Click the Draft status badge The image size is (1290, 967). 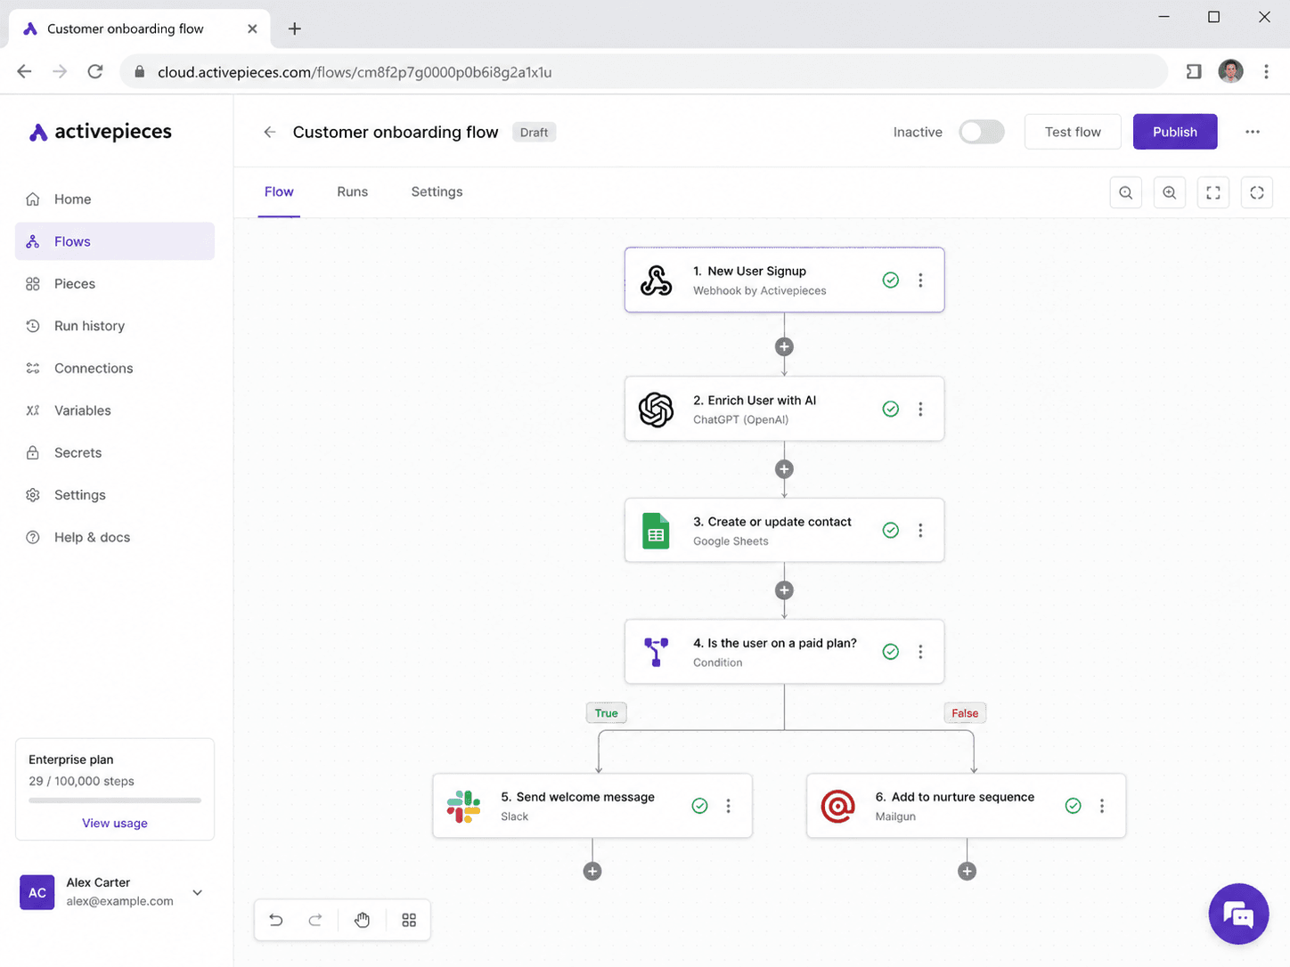[534, 133]
